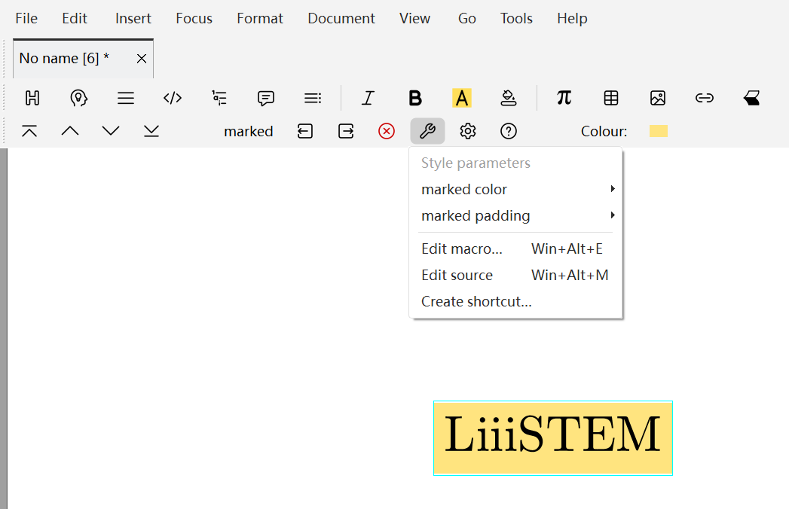Click the yellow Colour swatch
This screenshot has width=789, height=509.
(658, 131)
